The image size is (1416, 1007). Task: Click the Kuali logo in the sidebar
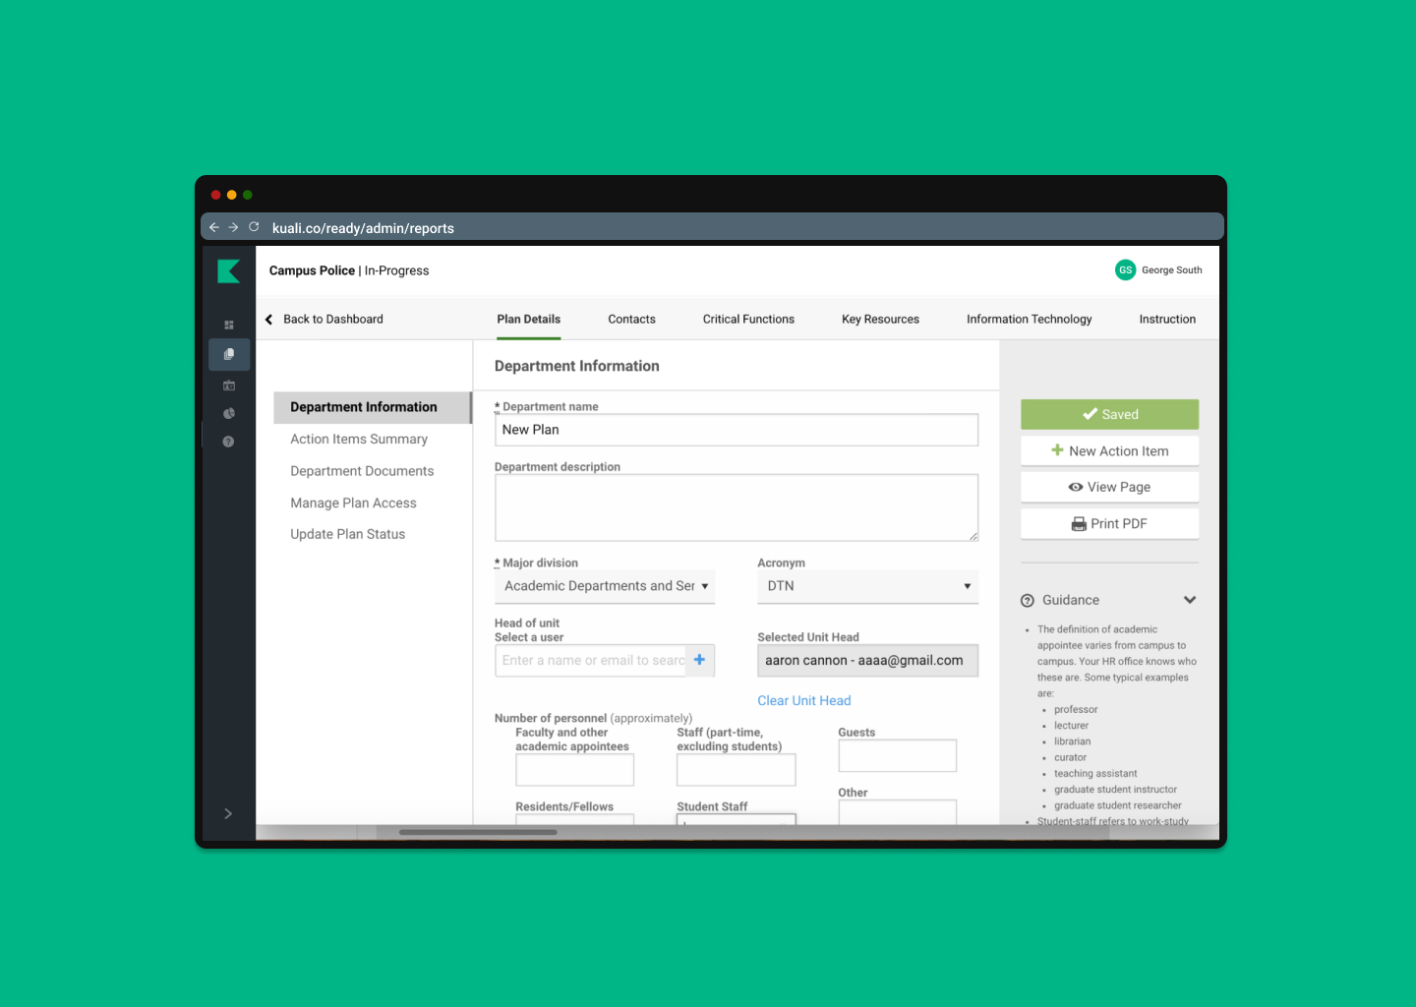(x=228, y=270)
